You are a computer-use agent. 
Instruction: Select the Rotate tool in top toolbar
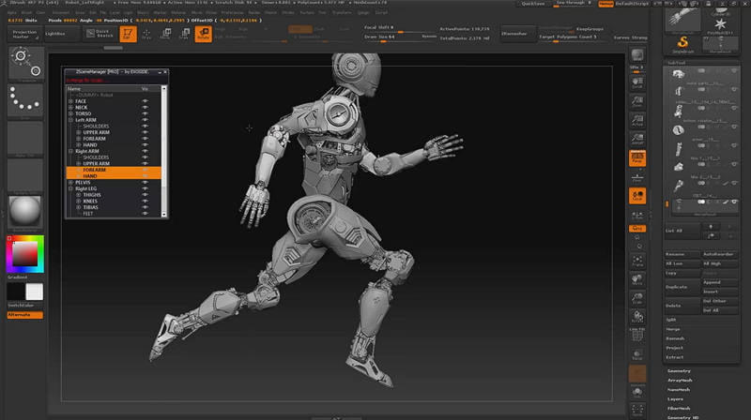click(203, 34)
